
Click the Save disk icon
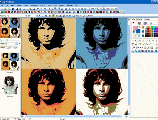pos(17,9)
